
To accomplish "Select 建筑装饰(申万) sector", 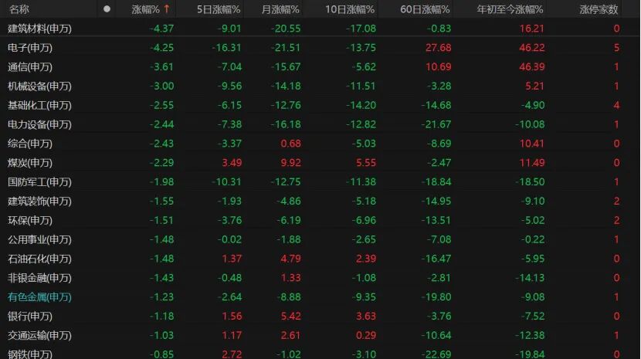I will (39, 202).
